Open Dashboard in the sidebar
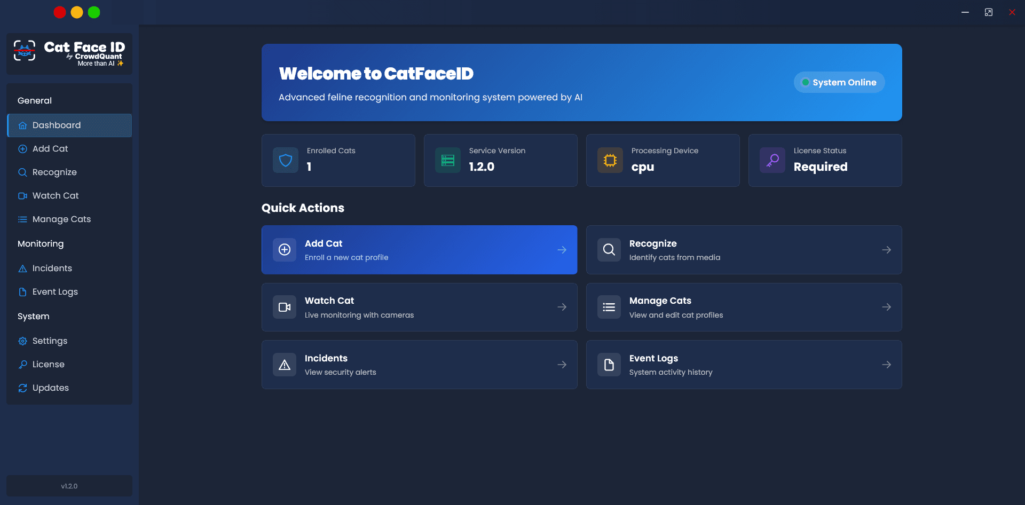1025x505 pixels. point(69,125)
